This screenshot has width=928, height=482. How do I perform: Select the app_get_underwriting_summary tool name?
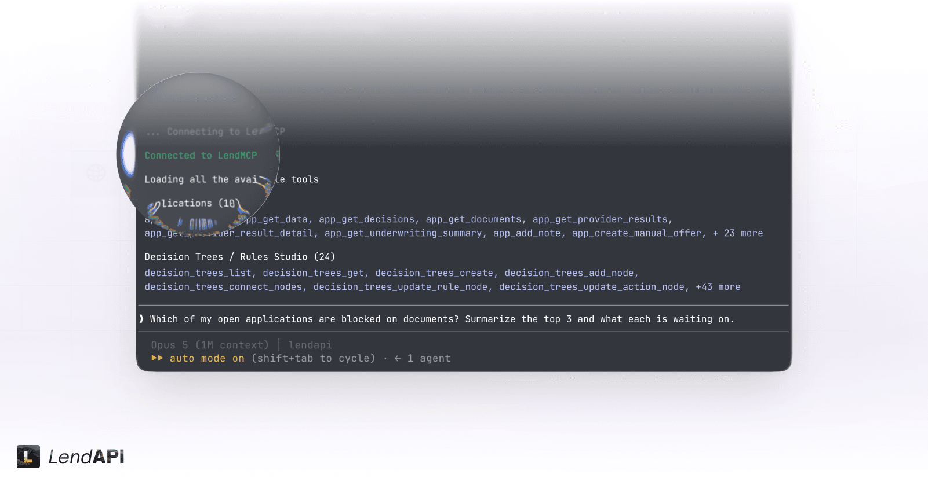pyautogui.click(x=403, y=233)
